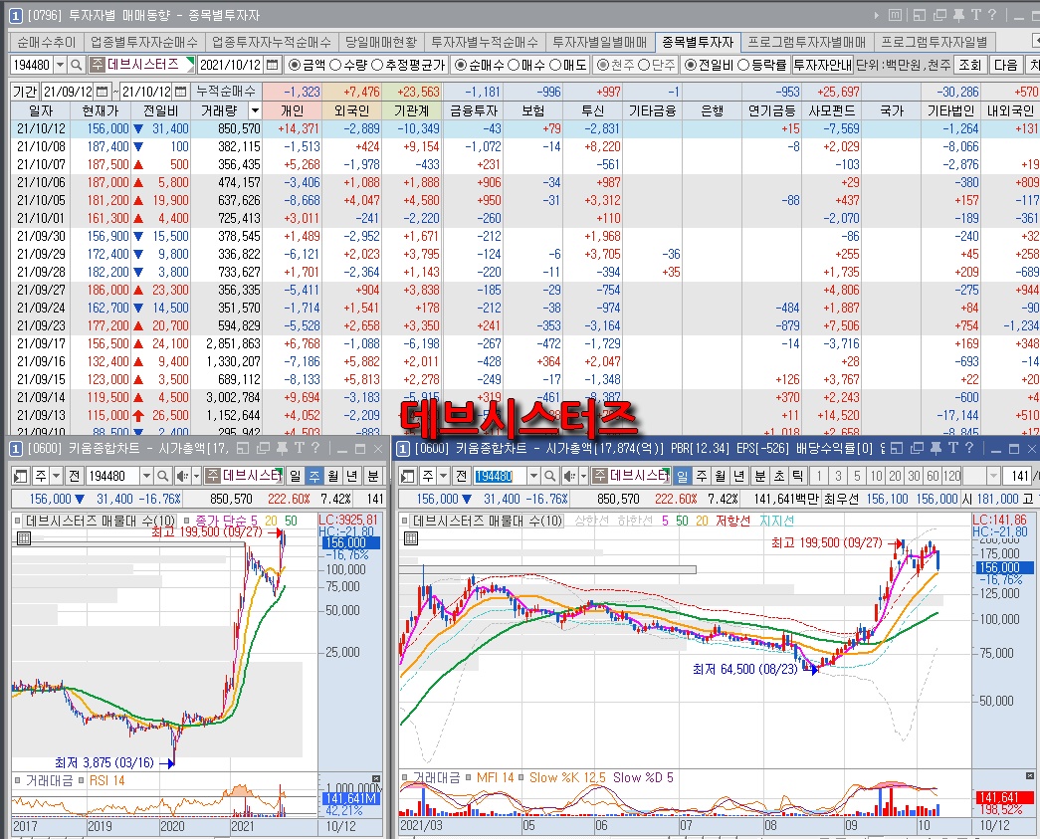Open the stock code dropdown in the right chart toolbar

pos(532,476)
